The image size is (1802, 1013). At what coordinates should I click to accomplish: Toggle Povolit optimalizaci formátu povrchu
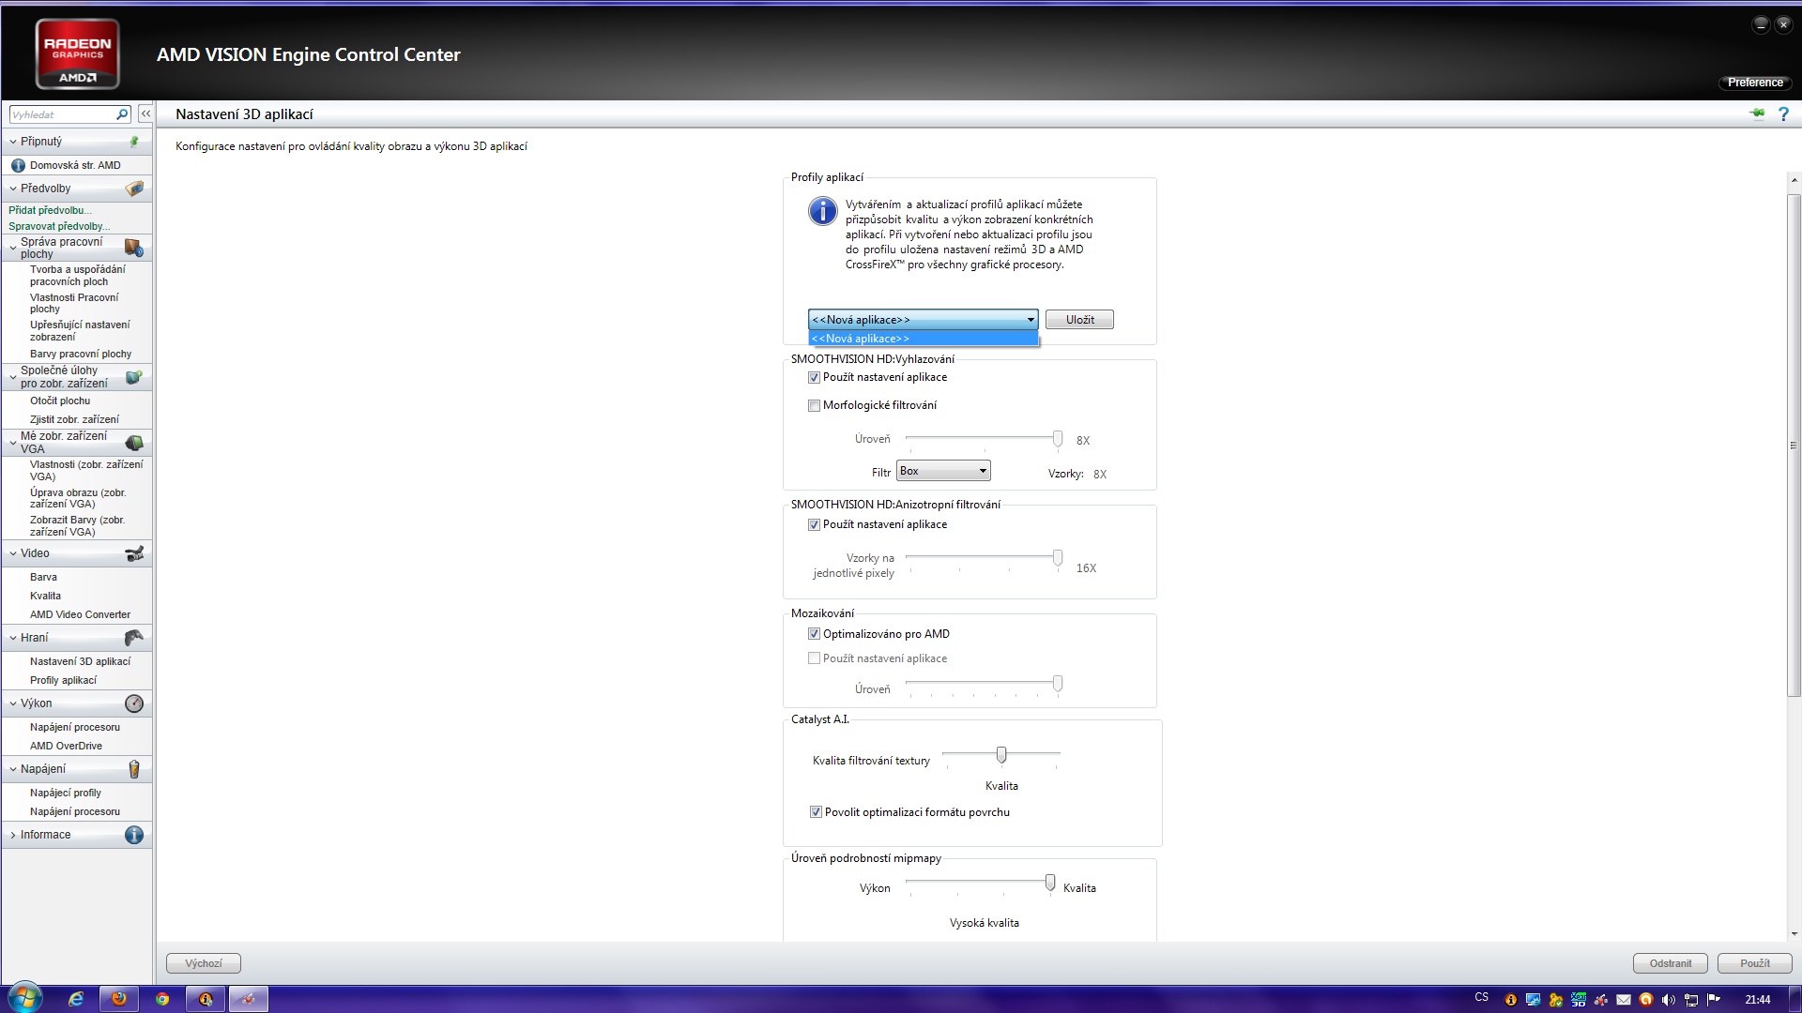click(816, 812)
